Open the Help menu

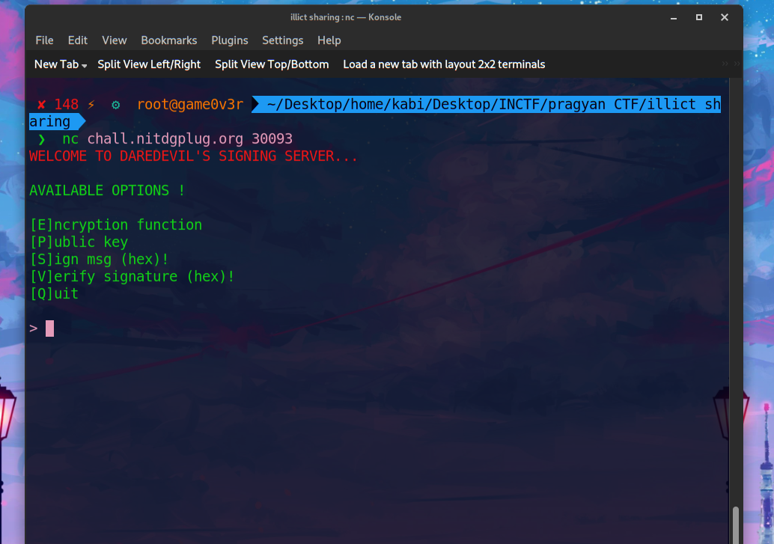tap(329, 40)
